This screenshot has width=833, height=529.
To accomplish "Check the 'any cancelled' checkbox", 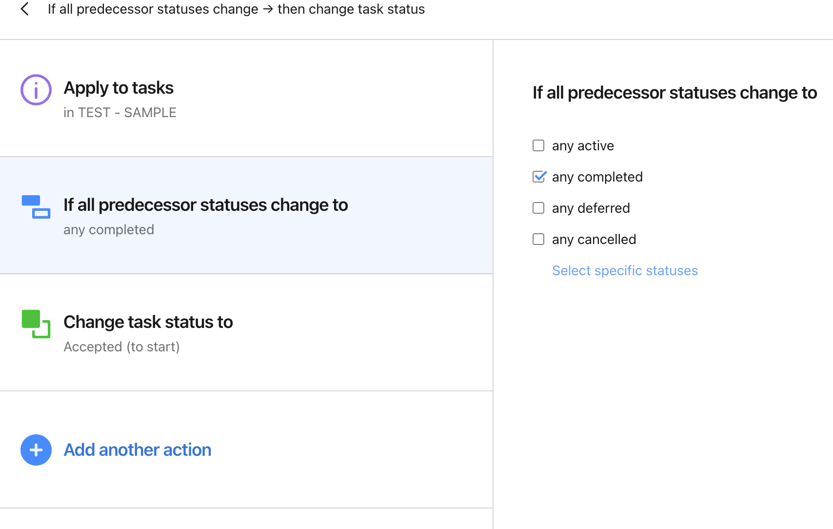I will point(538,239).
